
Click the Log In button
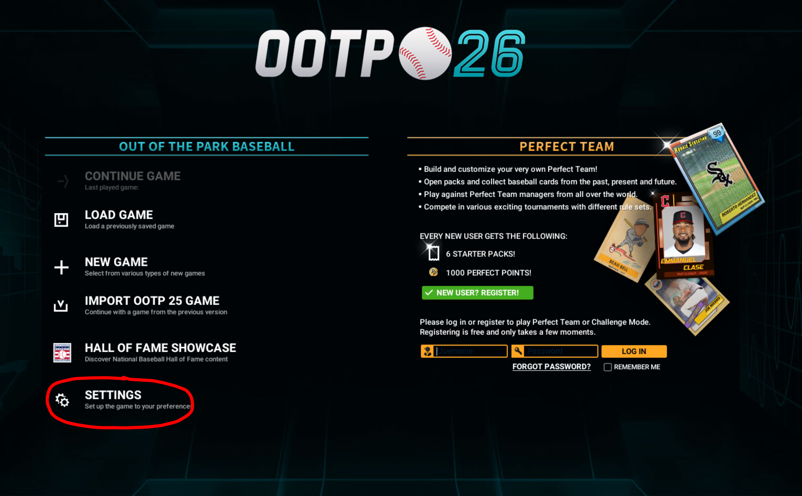[634, 351]
